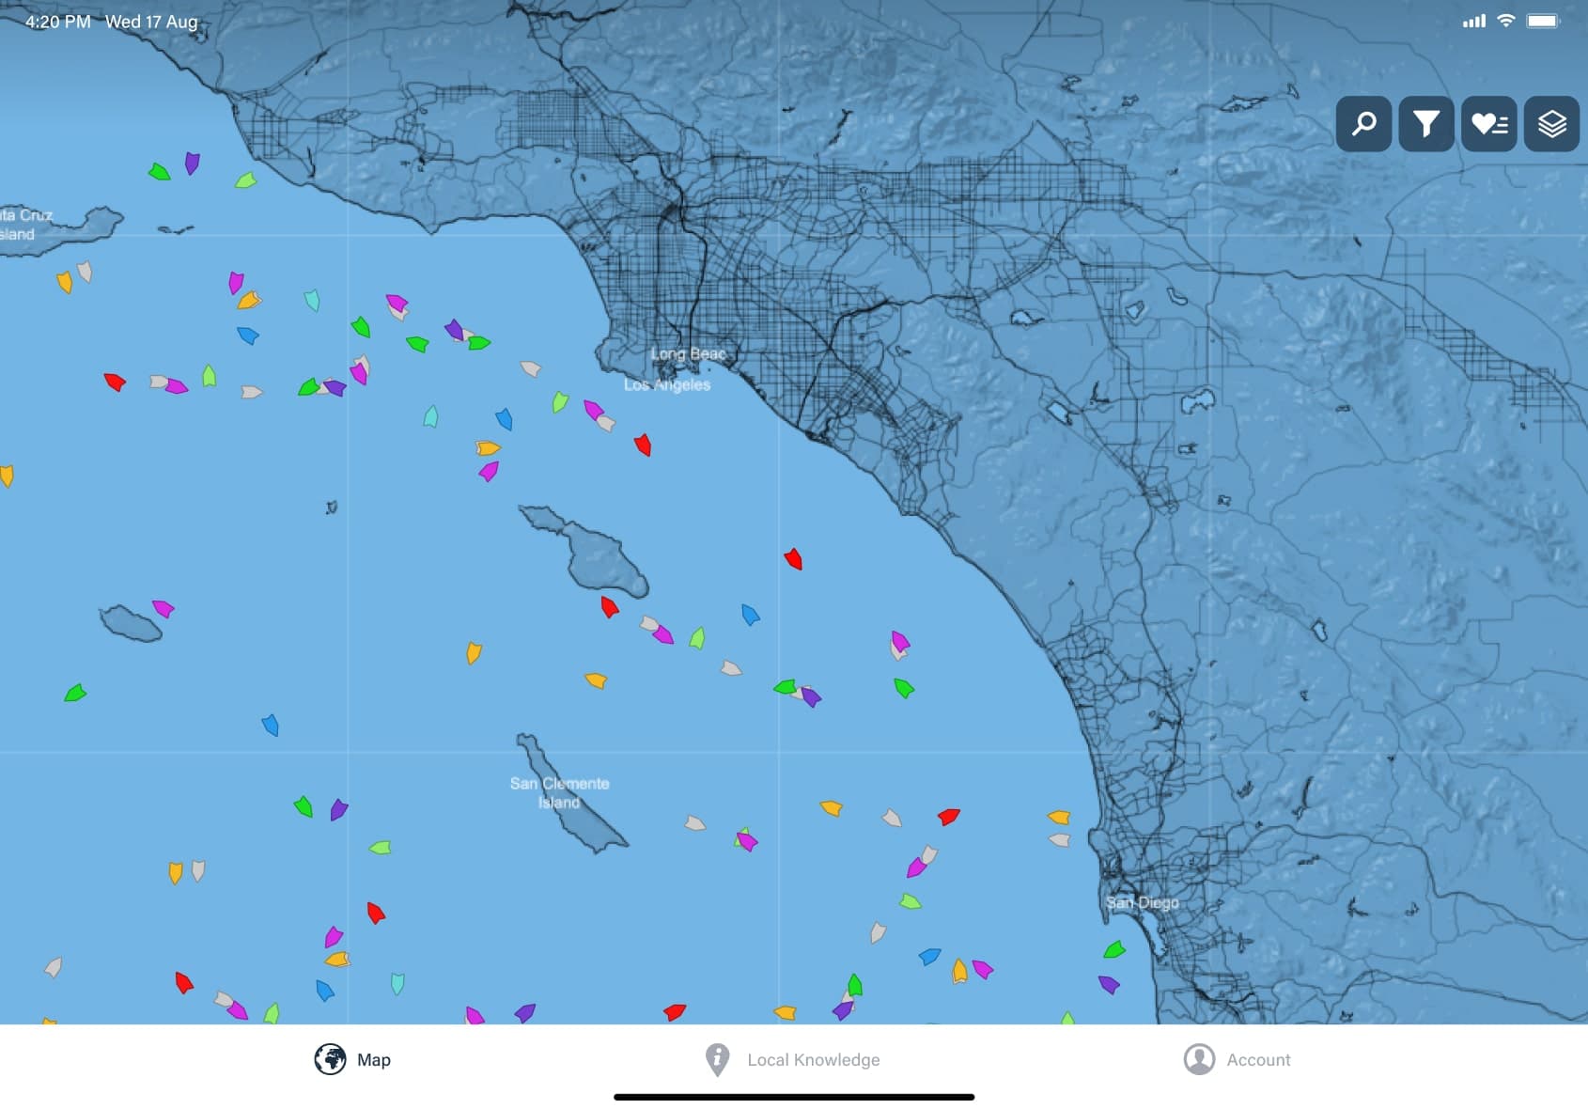Go to the Account tab

point(1237,1059)
